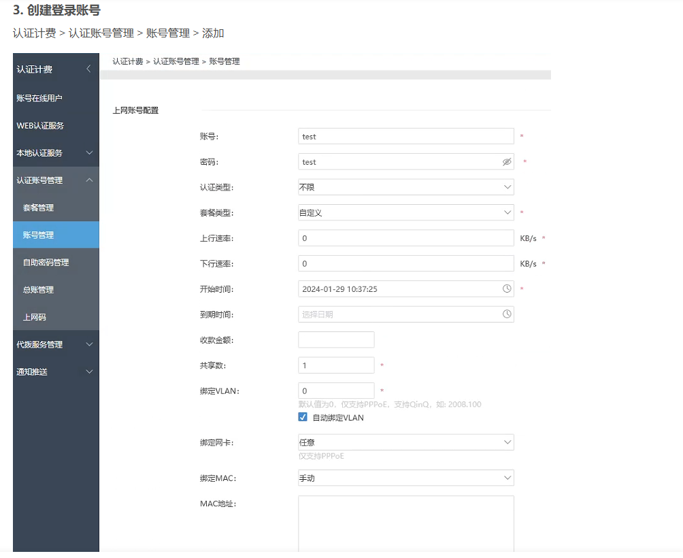Uncheck the 自动绑定VLAN checkbox
Image resolution: width=683 pixels, height=558 pixels.
[x=303, y=417]
